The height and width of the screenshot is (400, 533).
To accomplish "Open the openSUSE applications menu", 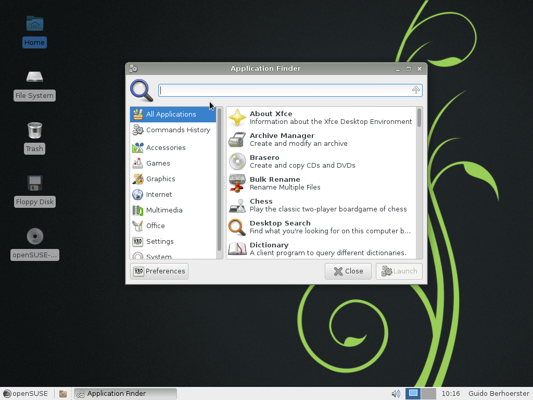I will (26, 394).
